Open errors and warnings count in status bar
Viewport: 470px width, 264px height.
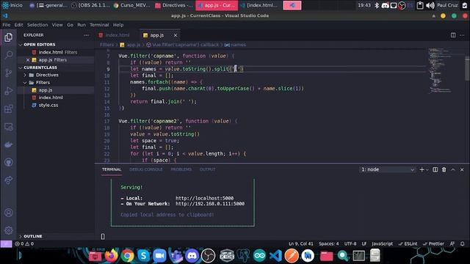click(24, 244)
